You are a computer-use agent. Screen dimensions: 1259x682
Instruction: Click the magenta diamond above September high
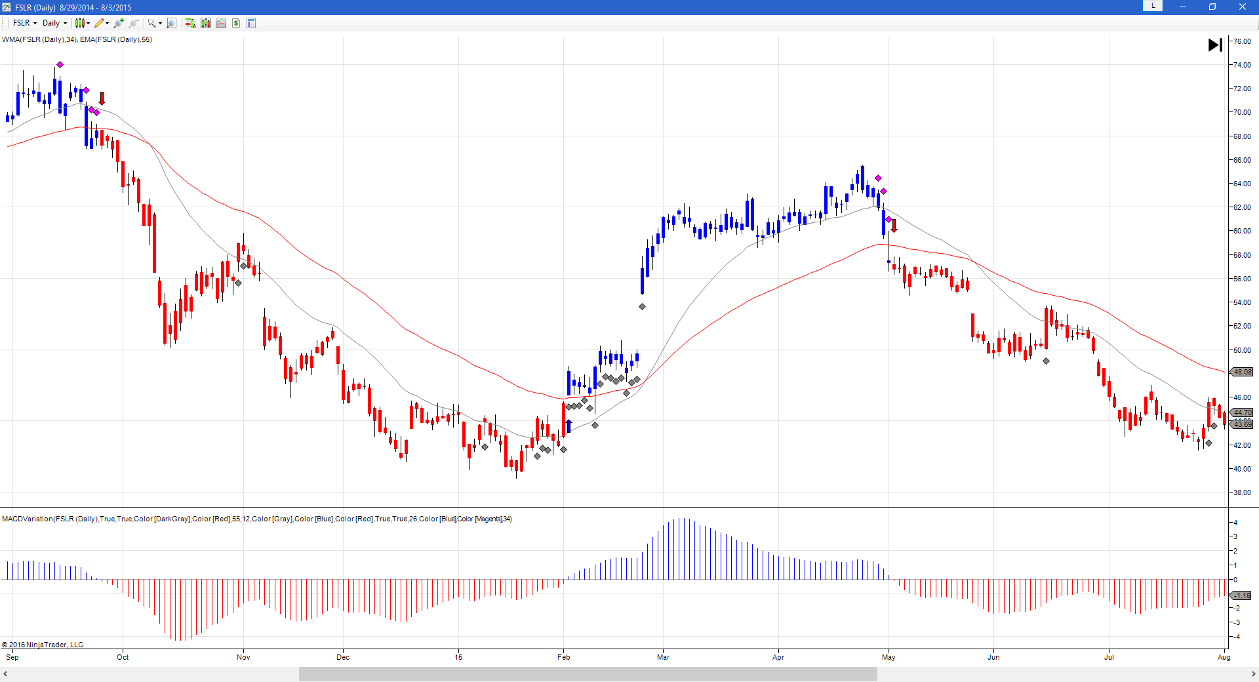click(x=60, y=64)
